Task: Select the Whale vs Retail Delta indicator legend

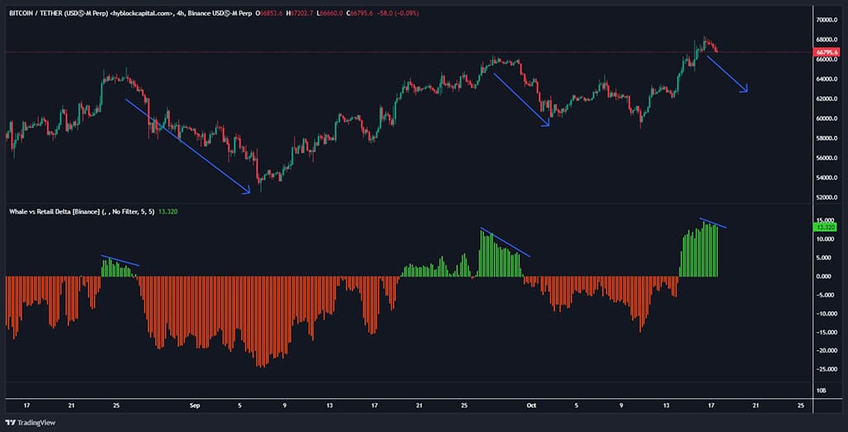Action: click(x=54, y=211)
